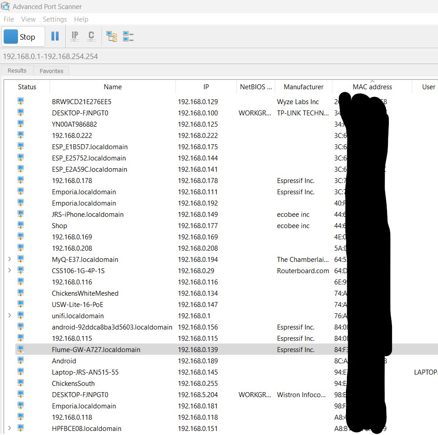
Task: Expand the MyQ-E37.localdomain row
Action: pos(9,259)
